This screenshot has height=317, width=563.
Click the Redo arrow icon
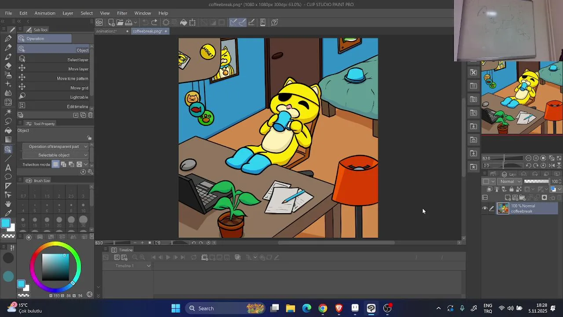[x=154, y=22]
